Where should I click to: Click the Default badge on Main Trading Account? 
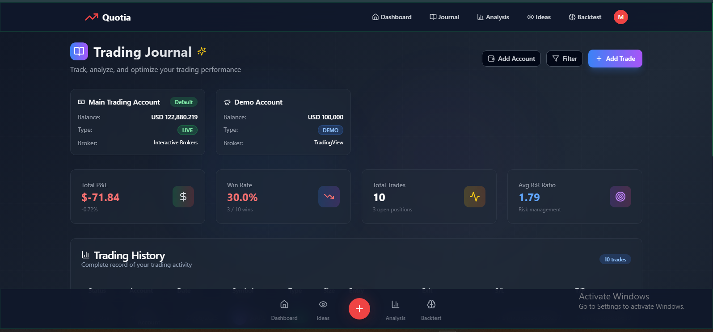pyautogui.click(x=184, y=102)
